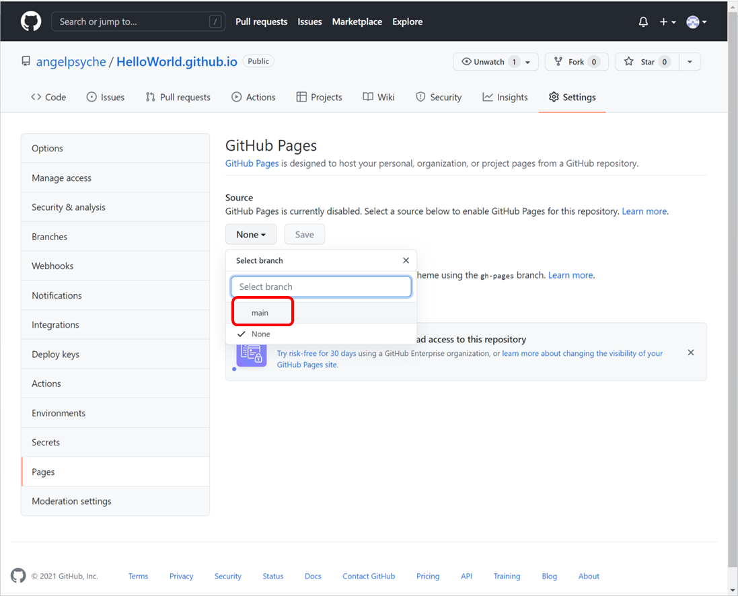Open Pages in settings sidebar
This screenshot has height=596, width=738.
tap(115, 472)
